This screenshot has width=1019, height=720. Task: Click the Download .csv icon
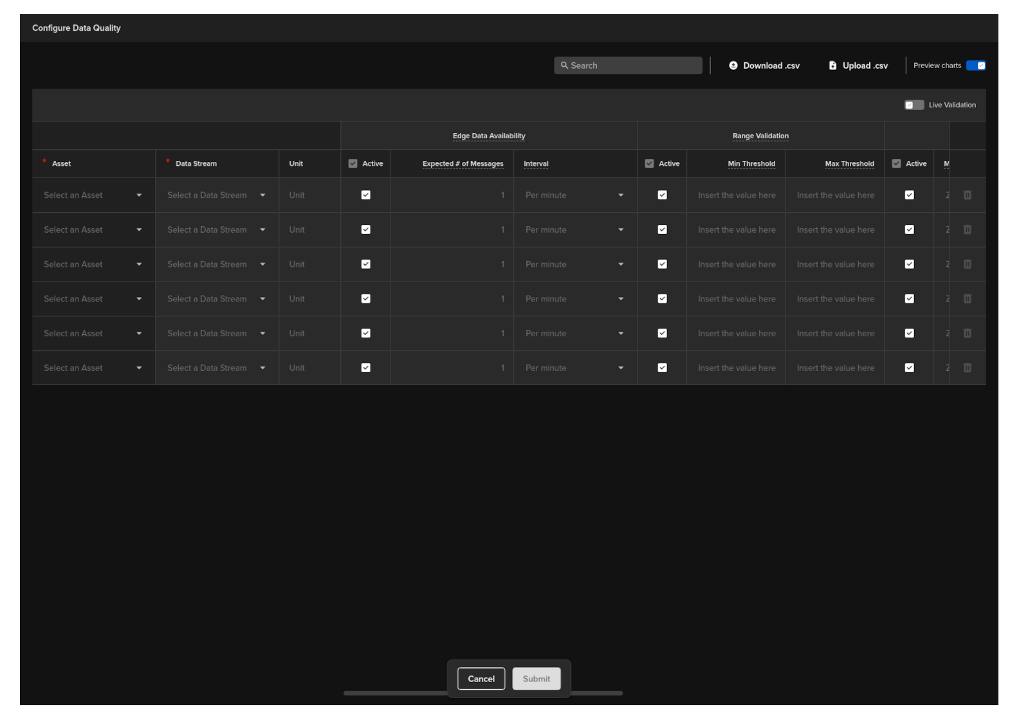click(x=733, y=66)
